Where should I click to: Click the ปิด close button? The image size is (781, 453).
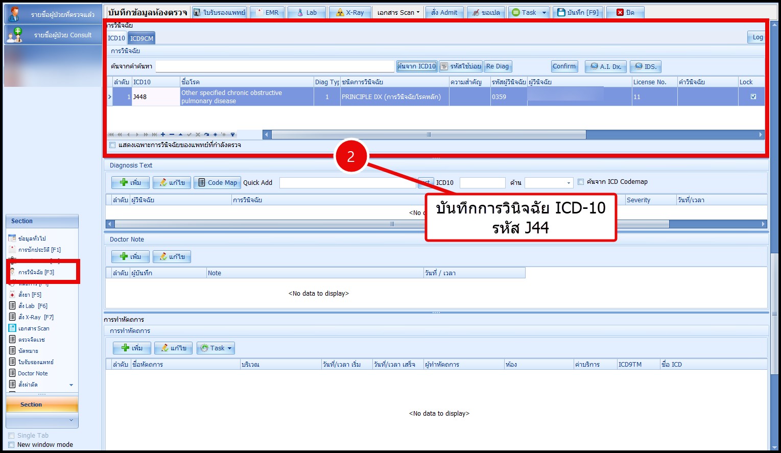tap(625, 12)
